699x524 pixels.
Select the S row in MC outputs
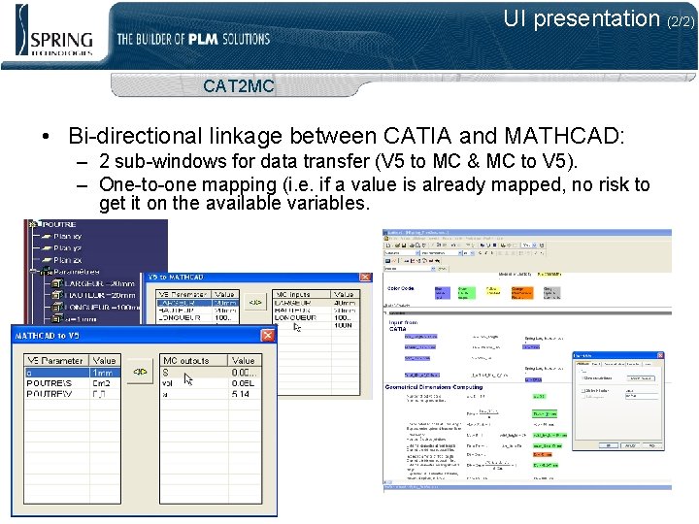pyautogui.click(x=211, y=373)
